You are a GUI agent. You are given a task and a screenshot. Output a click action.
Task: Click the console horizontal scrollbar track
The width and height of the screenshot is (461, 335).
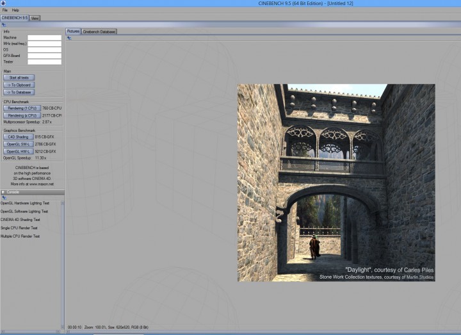point(29,331)
